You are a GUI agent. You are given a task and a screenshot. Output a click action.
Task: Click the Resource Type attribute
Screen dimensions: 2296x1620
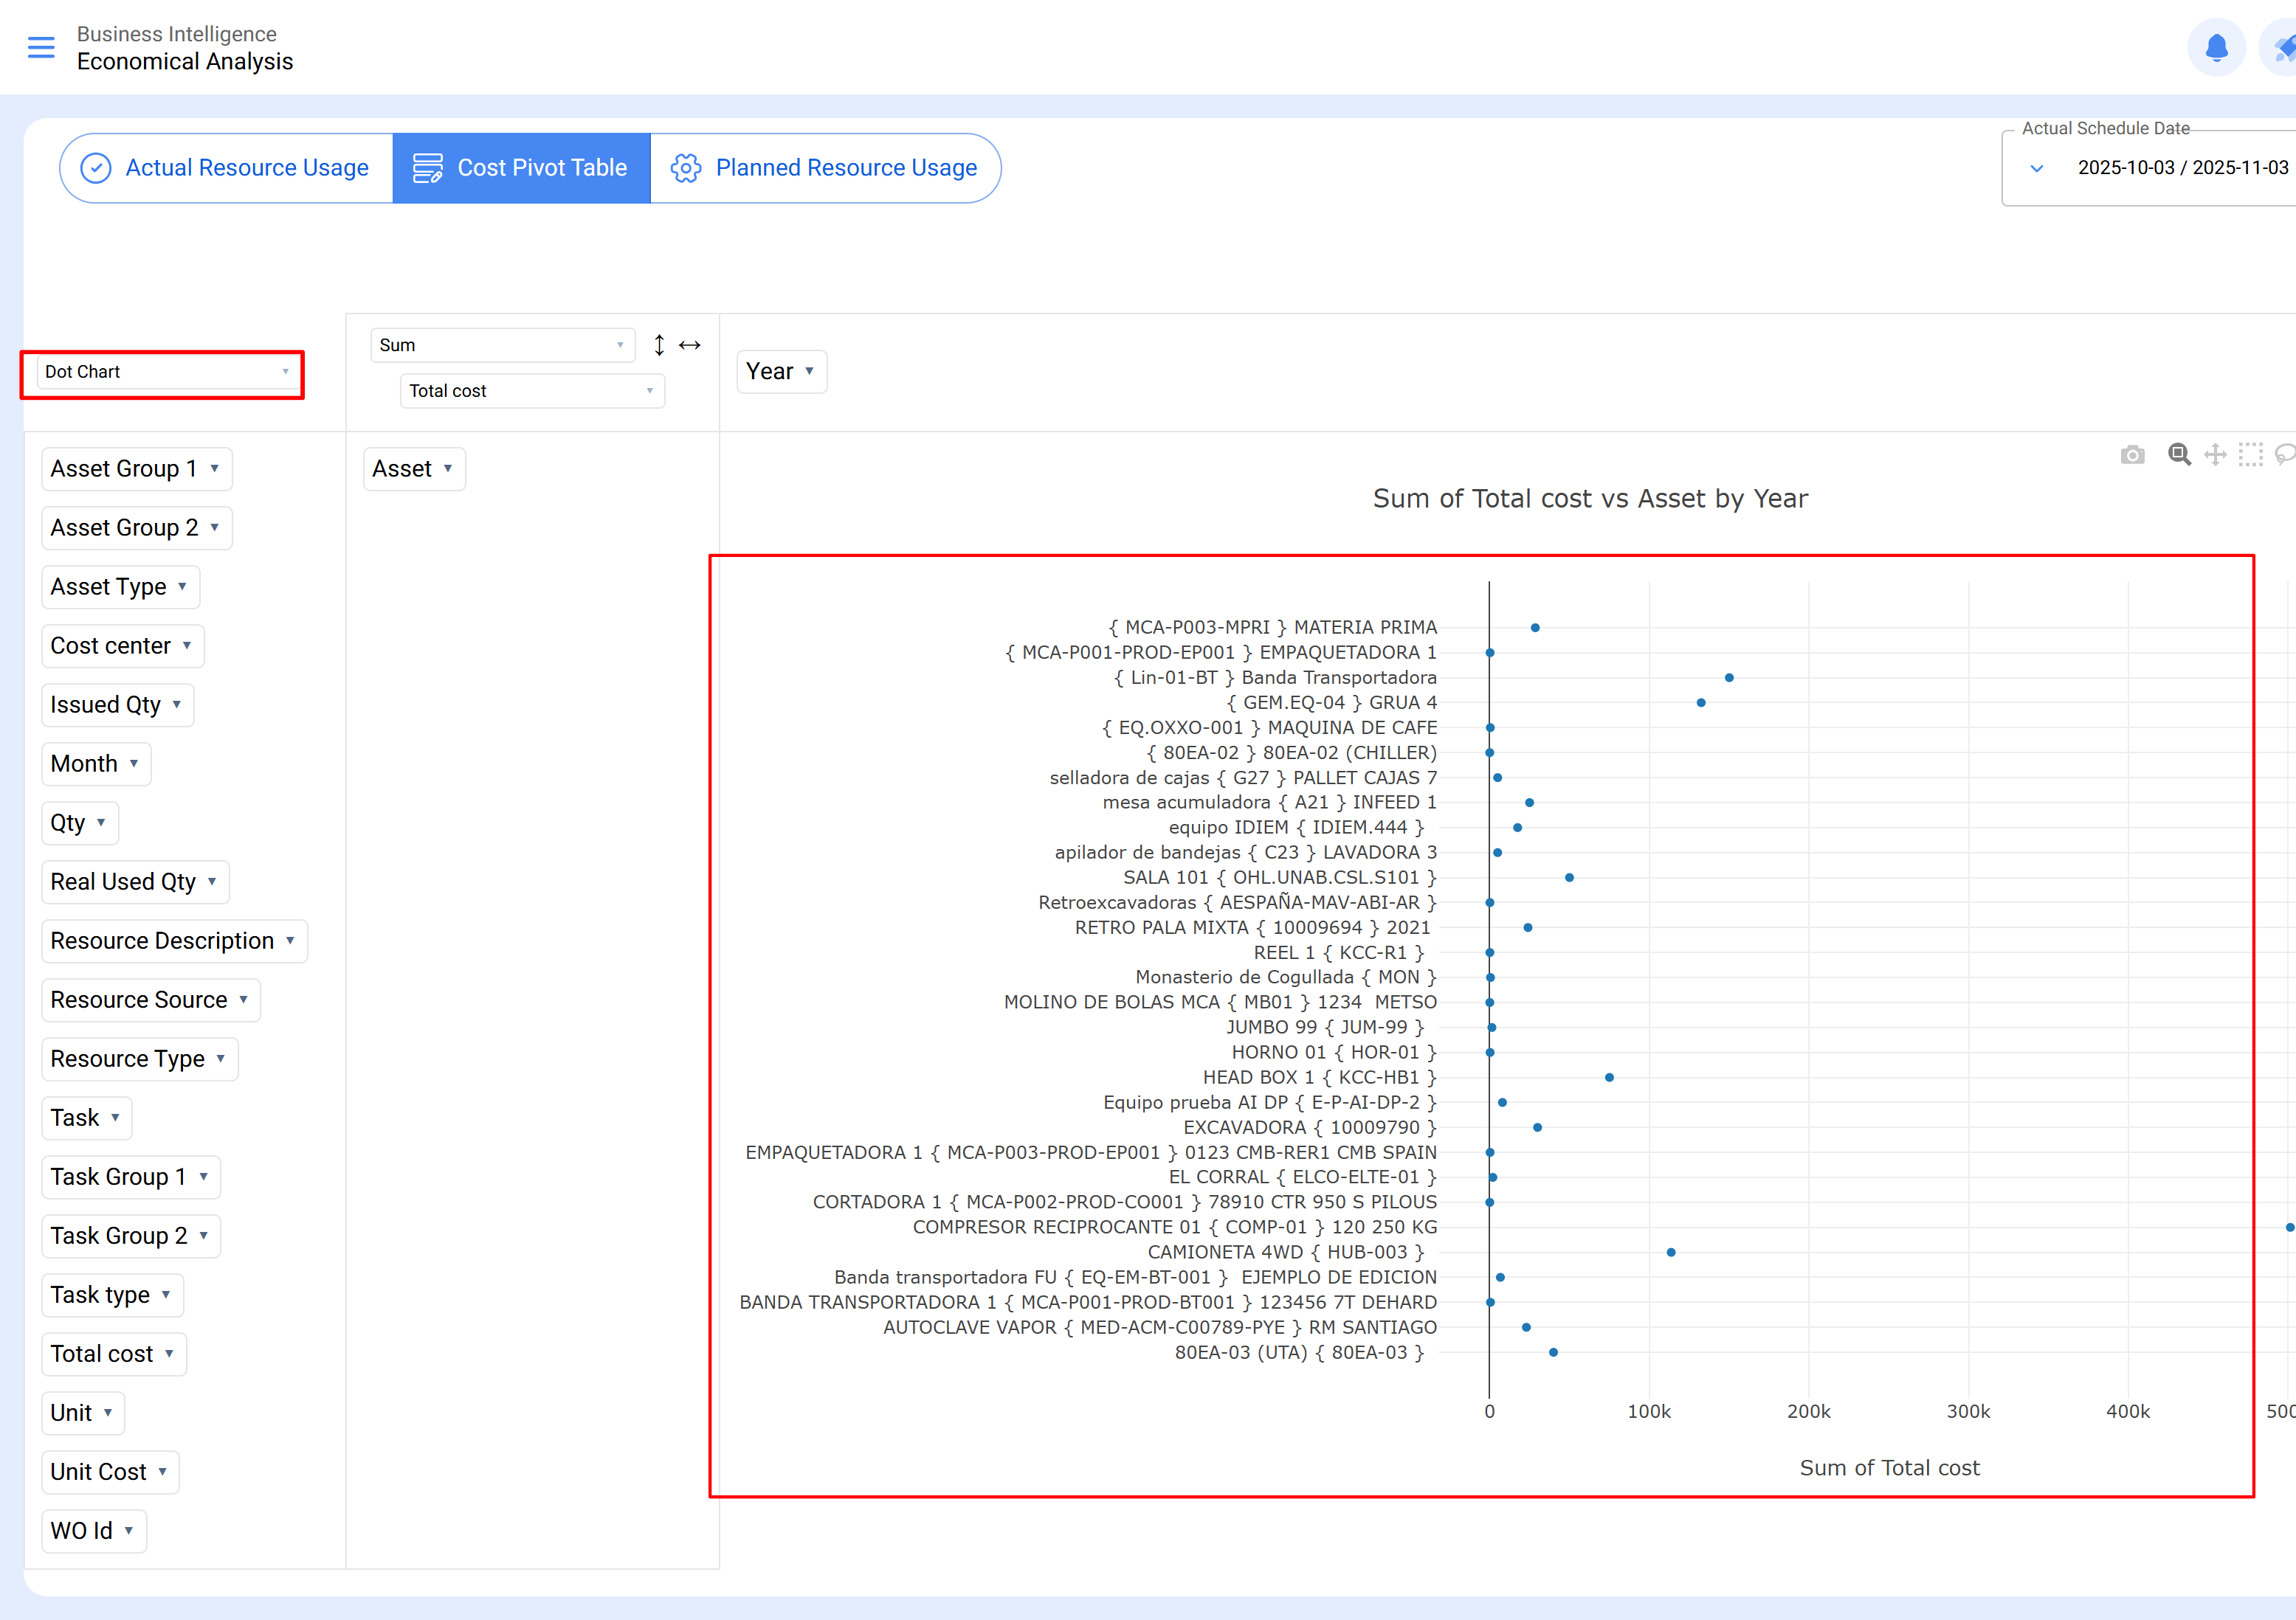pos(139,1059)
